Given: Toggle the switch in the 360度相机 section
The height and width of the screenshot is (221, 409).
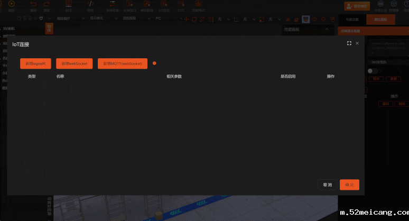Looking at the screenshot, I should click(x=374, y=71).
